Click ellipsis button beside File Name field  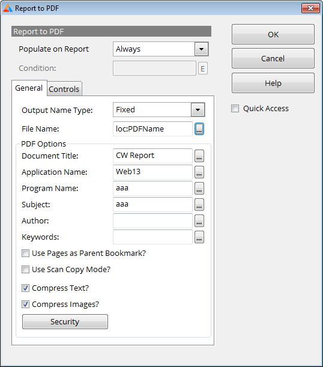point(199,129)
